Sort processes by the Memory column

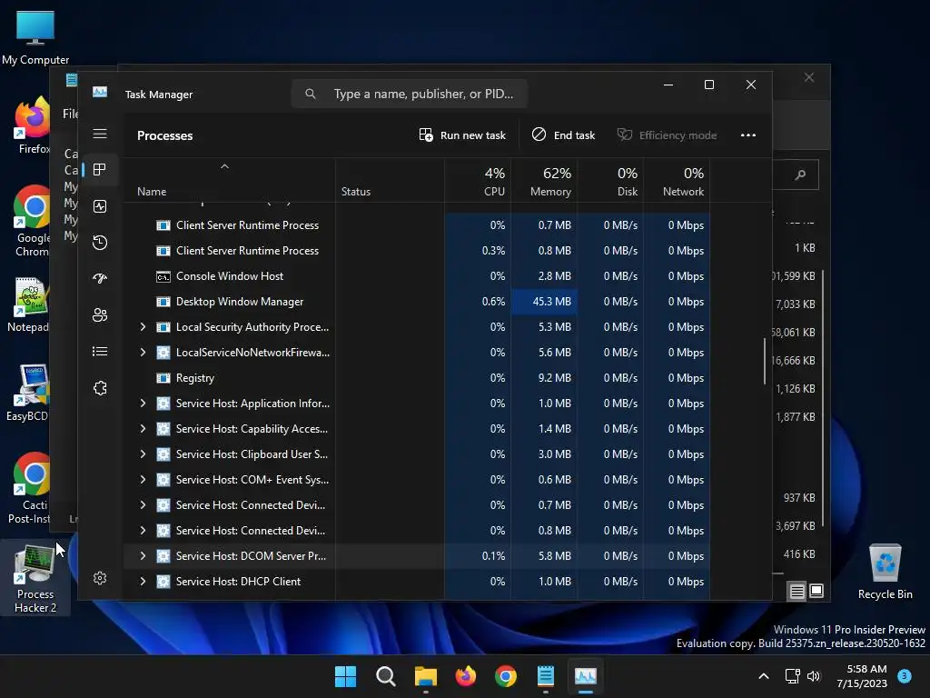544,182
